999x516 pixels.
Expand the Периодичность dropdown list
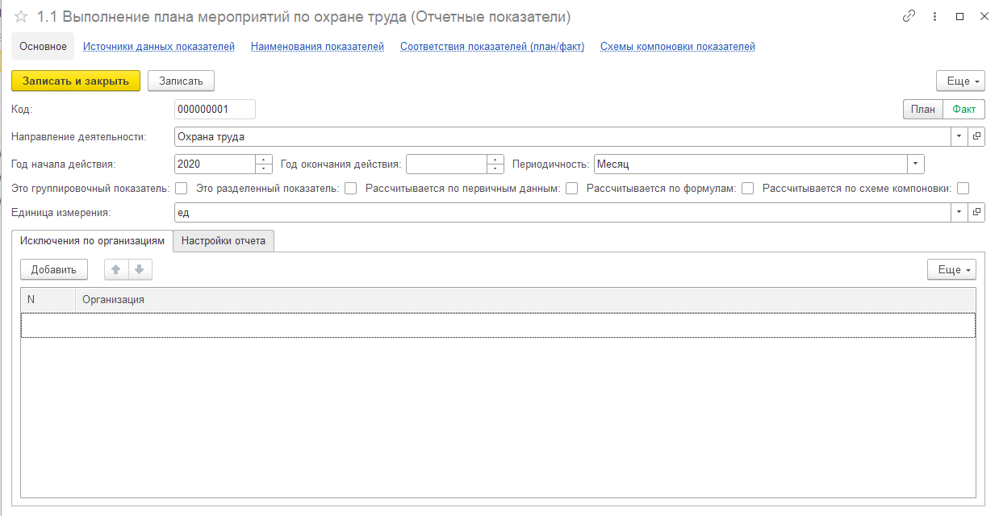coord(915,164)
